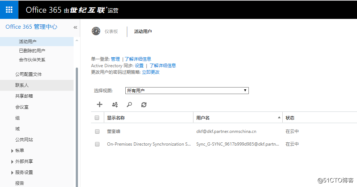Open the 选择视图 所有用户 dropdown

tap(187, 90)
